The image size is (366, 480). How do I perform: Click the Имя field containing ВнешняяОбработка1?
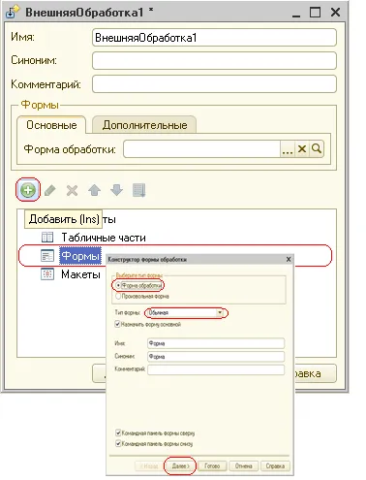tap(214, 38)
